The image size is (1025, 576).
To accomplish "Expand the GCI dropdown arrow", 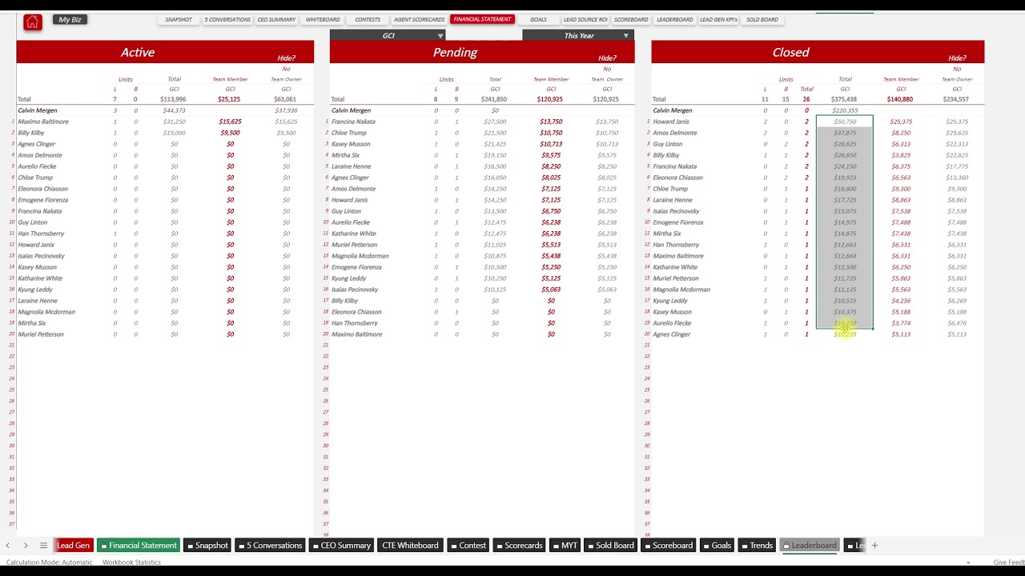I will tap(440, 36).
